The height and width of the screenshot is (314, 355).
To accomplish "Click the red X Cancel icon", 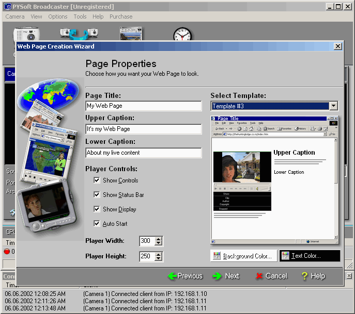I will pyautogui.click(x=259, y=276).
